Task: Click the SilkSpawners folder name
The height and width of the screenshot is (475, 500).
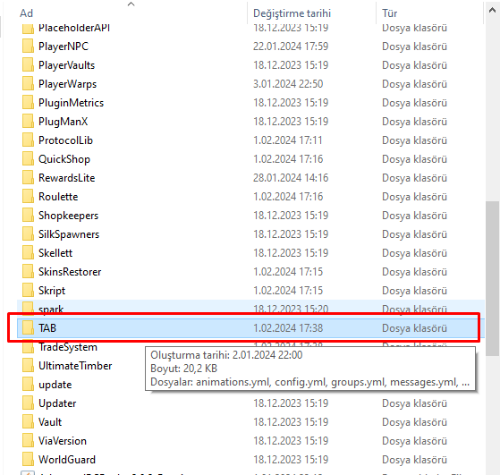Action: [x=69, y=234]
